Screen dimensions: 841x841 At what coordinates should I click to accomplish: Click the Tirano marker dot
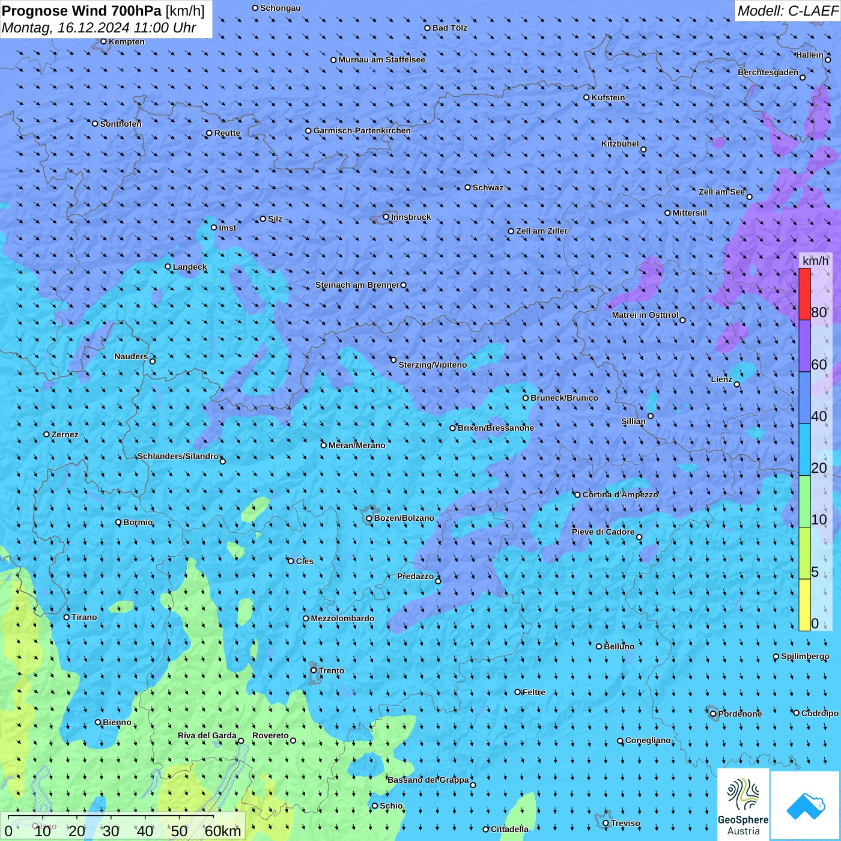pyautogui.click(x=67, y=617)
